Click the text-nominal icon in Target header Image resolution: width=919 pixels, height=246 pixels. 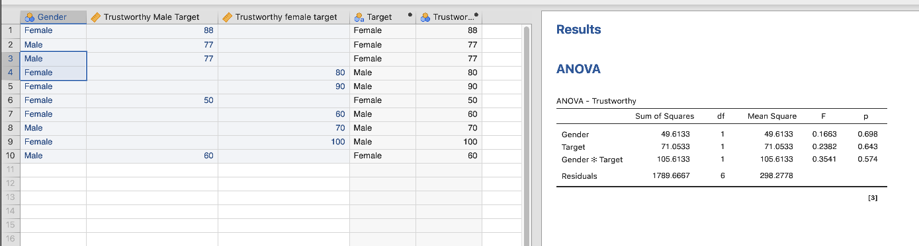(x=359, y=17)
